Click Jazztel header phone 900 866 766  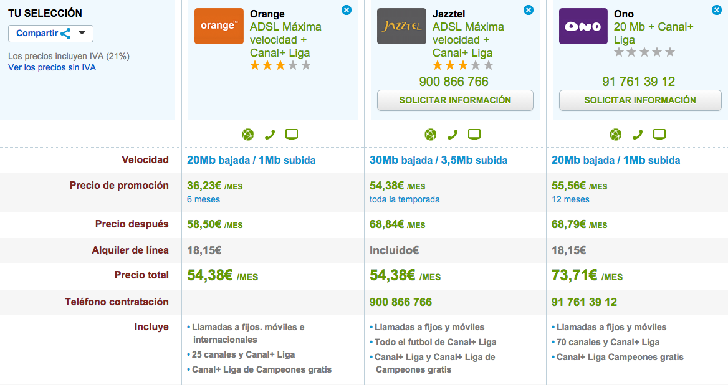click(454, 82)
